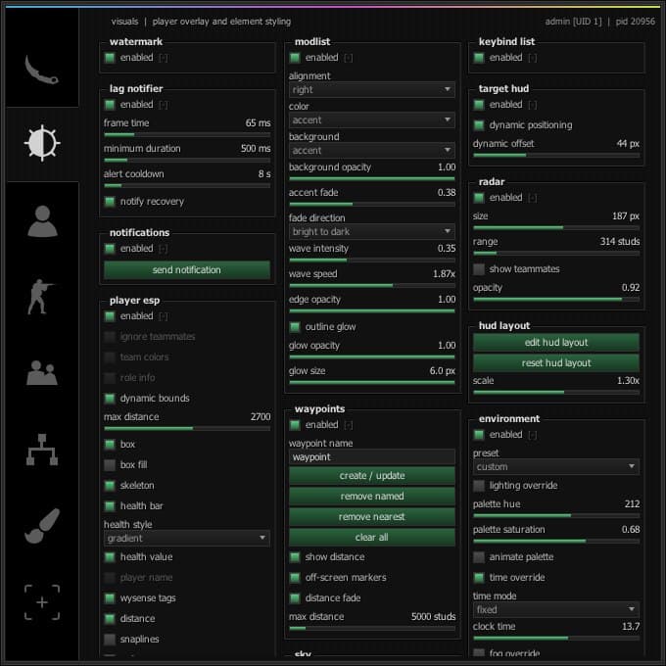The image size is (666, 666).
Task: Toggle dynamic positioning for target hud
Action: click(479, 125)
